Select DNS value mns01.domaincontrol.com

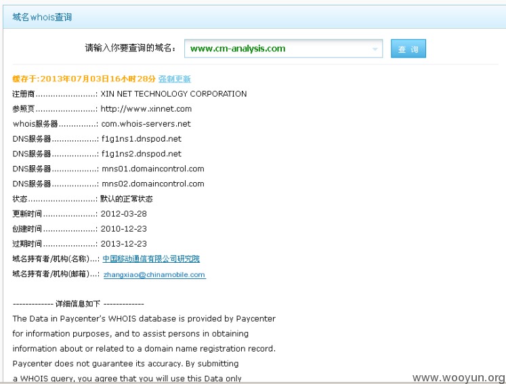(153, 169)
